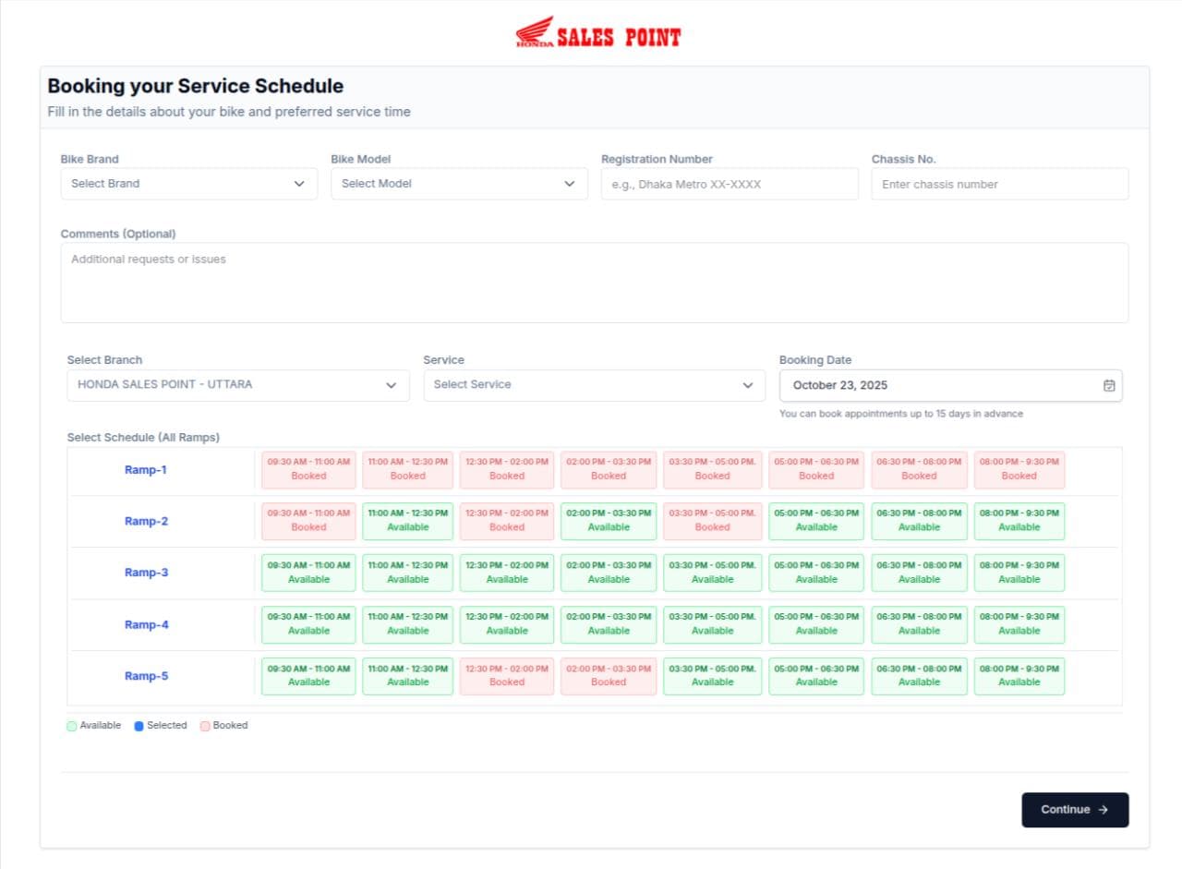Click the Registration Number input field
The height and width of the screenshot is (869, 1182).
point(730,184)
